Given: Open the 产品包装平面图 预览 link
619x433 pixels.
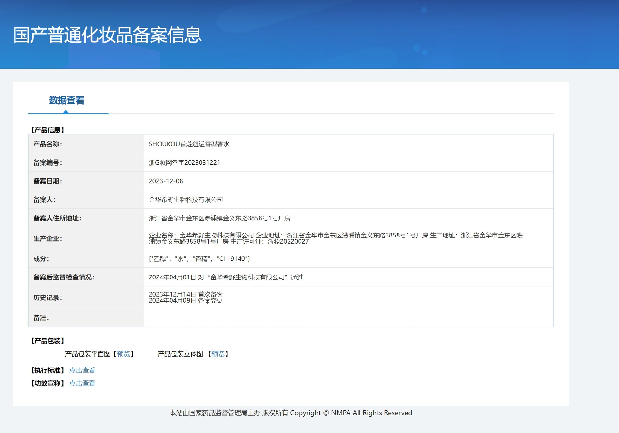Looking at the screenshot, I should tap(124, 354).
